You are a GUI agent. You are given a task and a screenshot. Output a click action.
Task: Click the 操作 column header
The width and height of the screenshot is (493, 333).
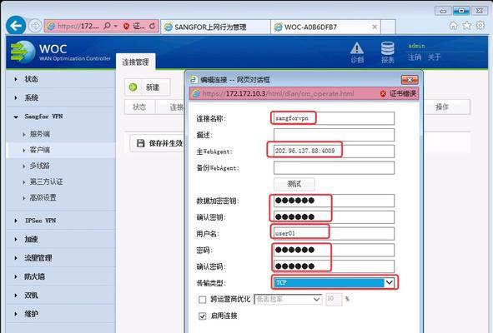tap(442, 107)
